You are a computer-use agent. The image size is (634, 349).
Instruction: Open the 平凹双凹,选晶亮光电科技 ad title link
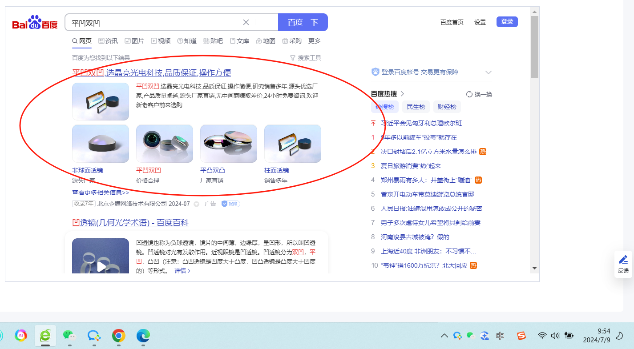click(x=152, y=72)
